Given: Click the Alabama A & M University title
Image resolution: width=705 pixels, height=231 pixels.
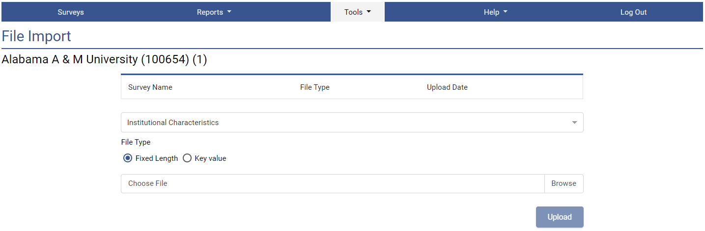Looking at the screenshot, I should tap(105, 60).
